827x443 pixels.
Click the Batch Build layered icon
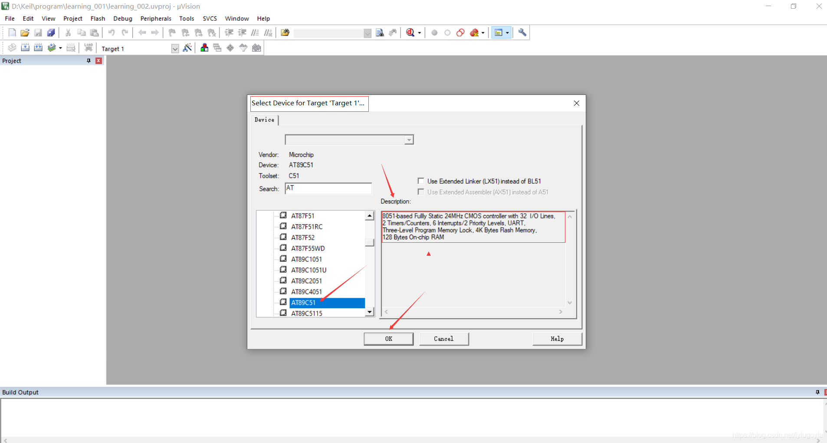(52, 48)
